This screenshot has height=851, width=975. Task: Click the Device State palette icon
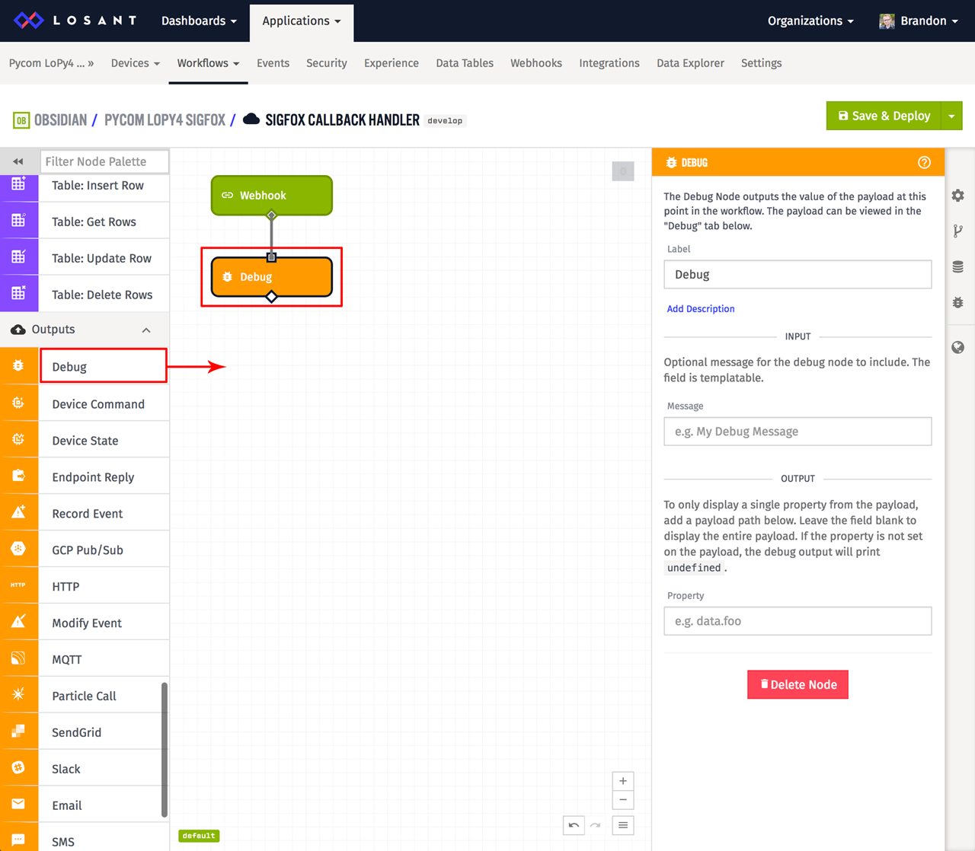(x=18, y=439)
